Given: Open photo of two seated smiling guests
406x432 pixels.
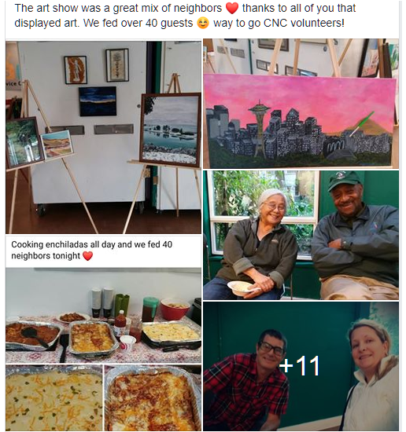Looking at the screenshot, I should [x=301, y=235].
